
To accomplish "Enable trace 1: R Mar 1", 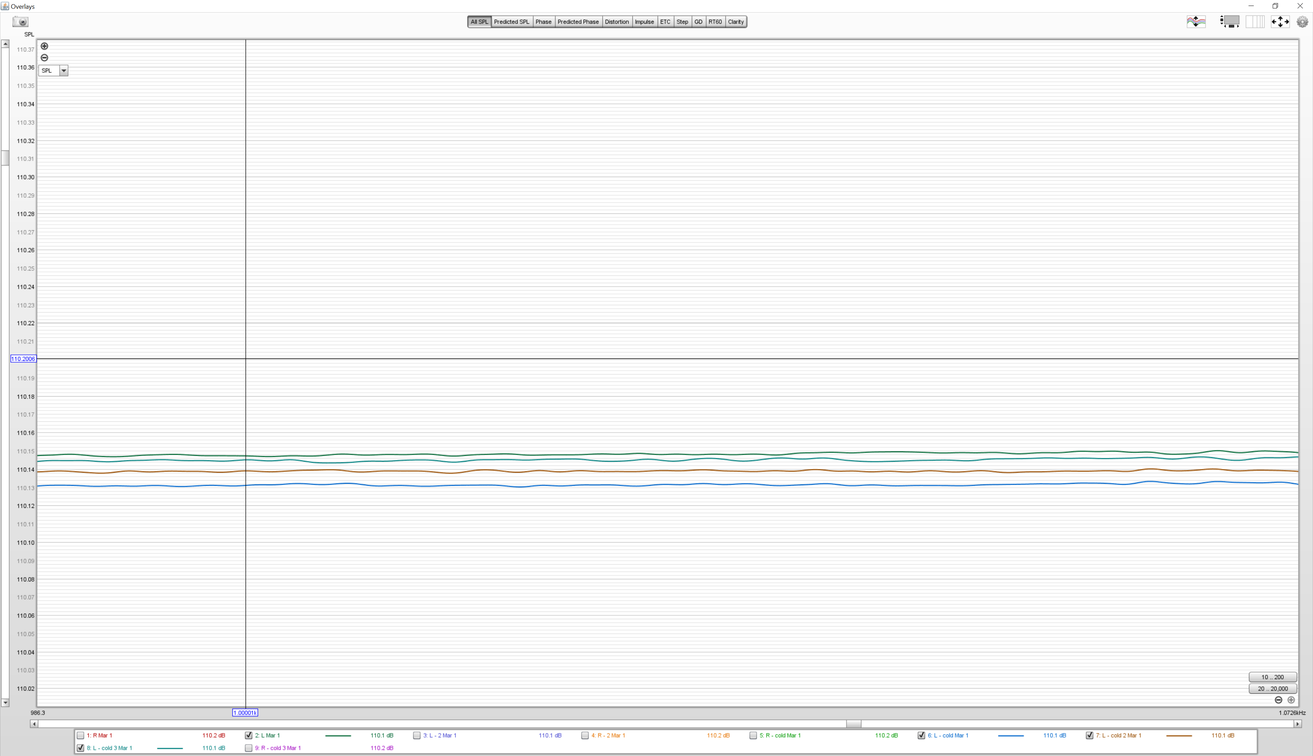I will (x=81, y=735).
